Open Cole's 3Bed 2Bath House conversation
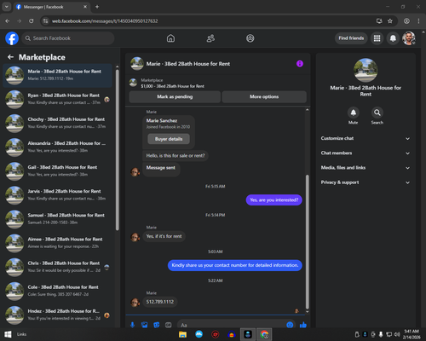Viewport: 426px width, 341px height. point(58,291)
